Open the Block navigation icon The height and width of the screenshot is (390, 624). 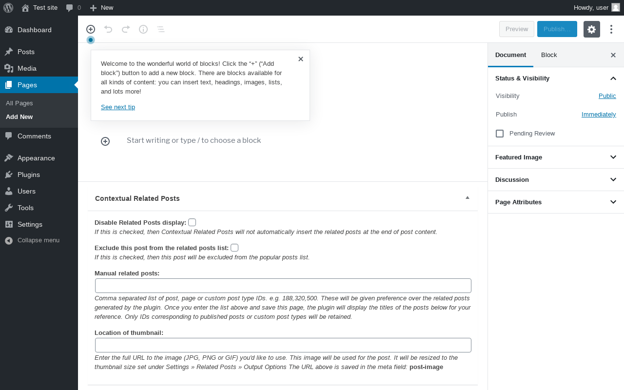[x=161, y=29]
